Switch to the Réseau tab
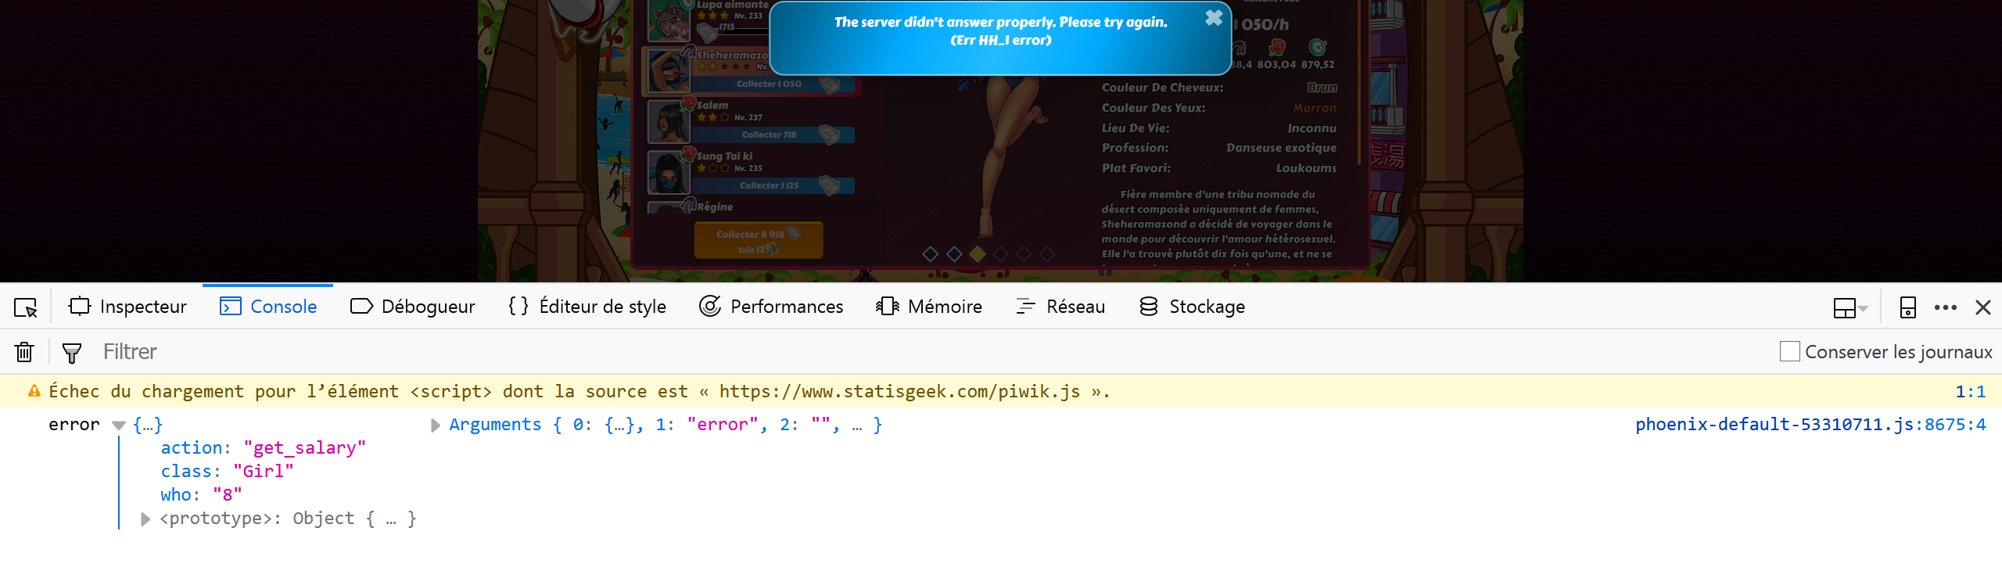Screen dimensions: 2002x571 pos(1060,307)
